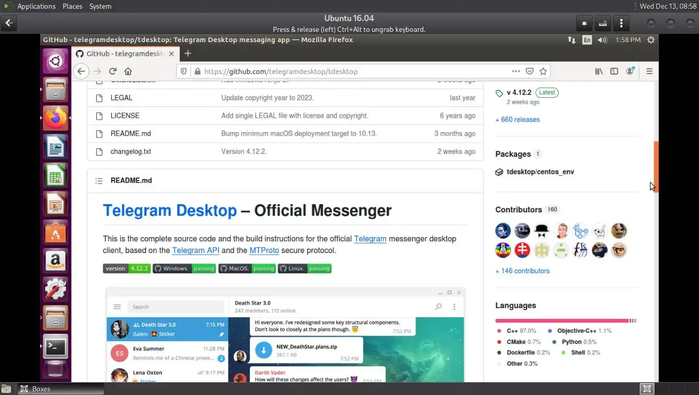Click the version 4.12.2 badge
Image resolution: width=699 pixels, height=395 pixels.
click(126, 268)
